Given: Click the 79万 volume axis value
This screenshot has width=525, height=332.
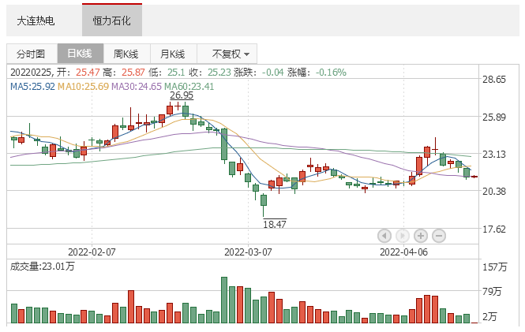Looking at the screenshot, I should (492, 291).
